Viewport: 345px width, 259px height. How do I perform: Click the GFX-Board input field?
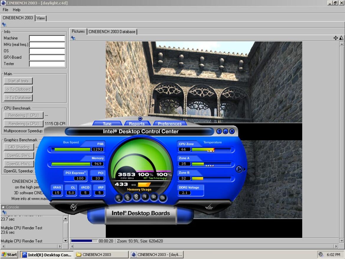[47, 57]
